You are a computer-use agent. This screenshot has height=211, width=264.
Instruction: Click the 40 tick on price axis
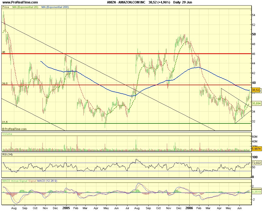pyautogui.click(x=254, y=83)
